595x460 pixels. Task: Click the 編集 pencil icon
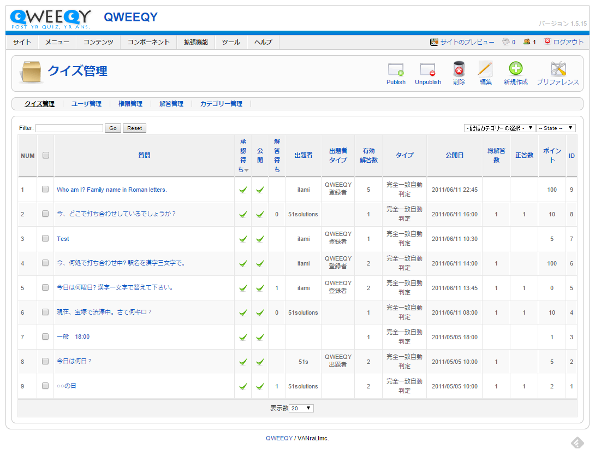pyautogui.click(x=485, y=69)
